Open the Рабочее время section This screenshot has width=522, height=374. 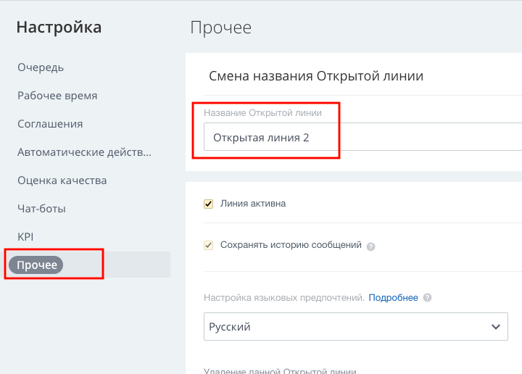pos(57,96)
